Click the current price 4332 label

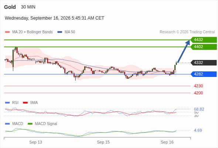point(204,63)
